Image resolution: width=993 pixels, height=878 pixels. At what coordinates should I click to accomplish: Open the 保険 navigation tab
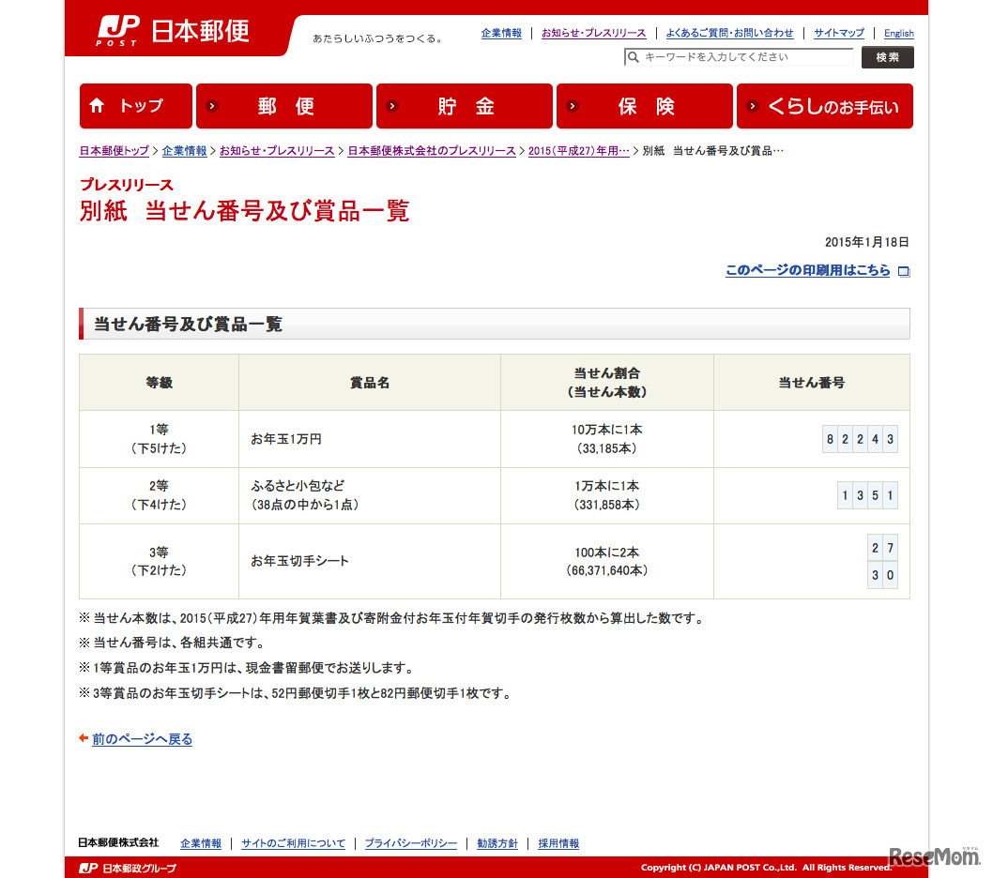pyautogui.click(x=644, y=106)
